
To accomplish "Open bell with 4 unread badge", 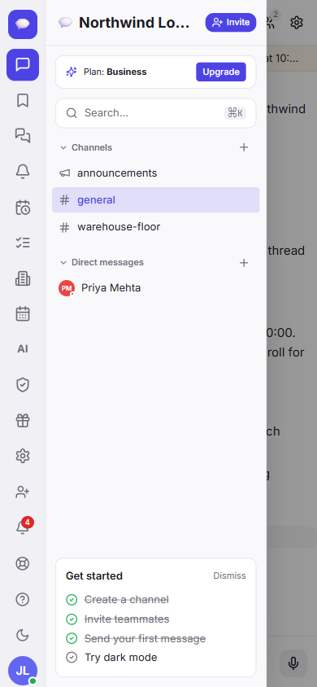I will coord(23,527).
